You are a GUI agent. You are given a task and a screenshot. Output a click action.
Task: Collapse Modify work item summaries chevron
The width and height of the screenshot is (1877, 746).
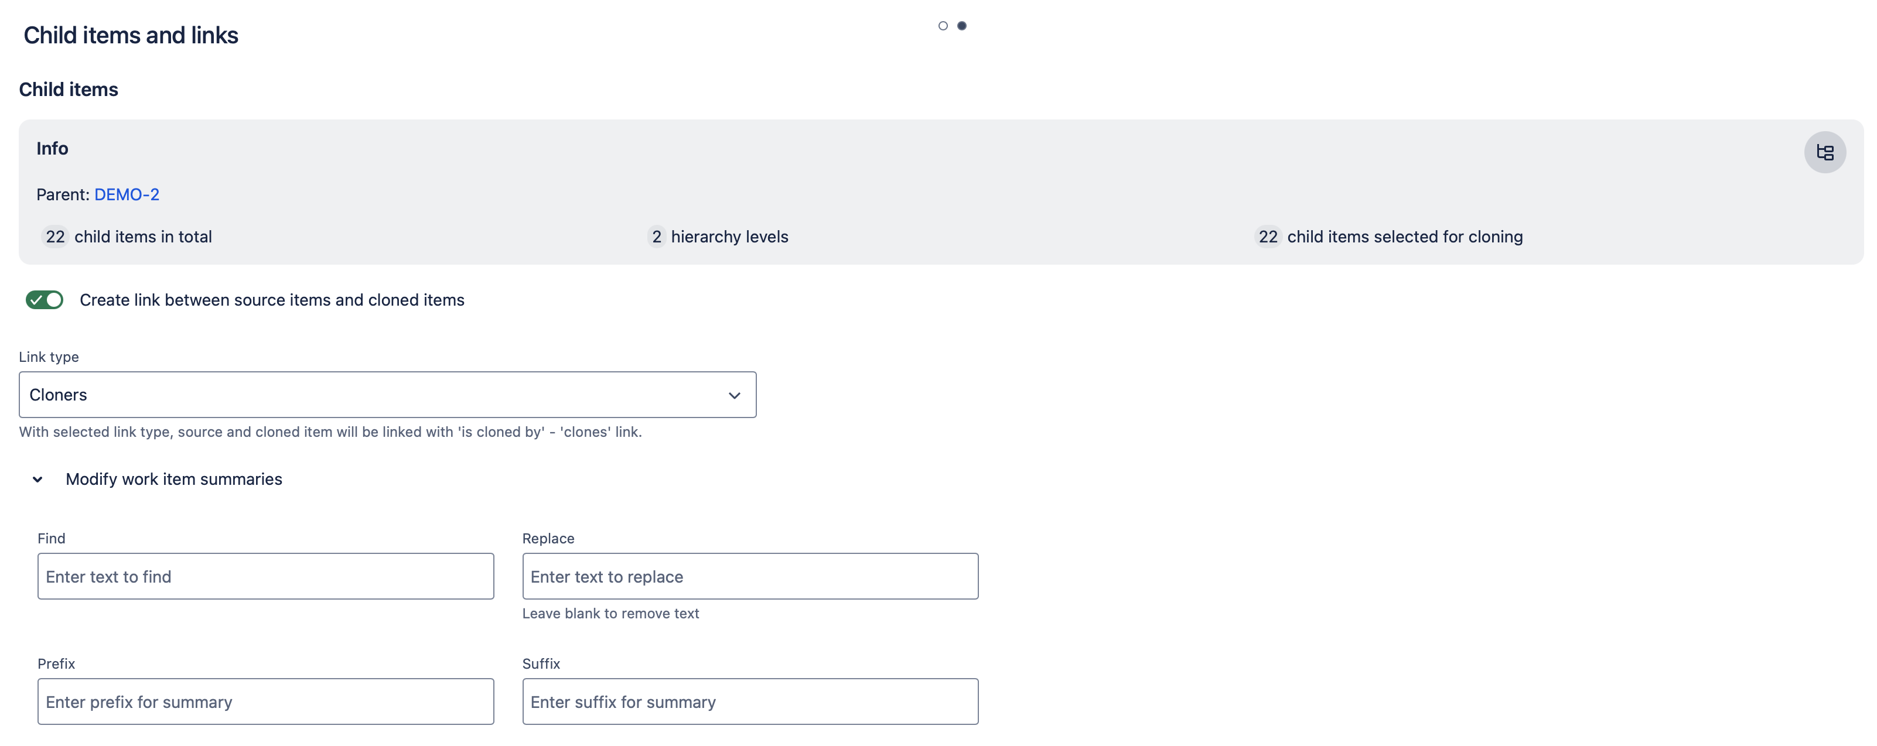coord(38,480)
